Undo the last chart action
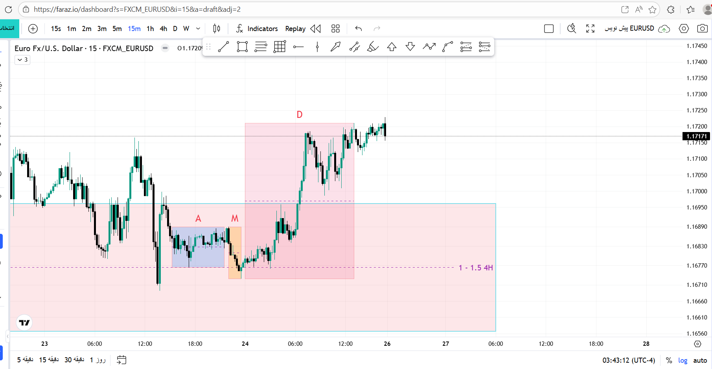712x369 pixels. pos(358,29)
